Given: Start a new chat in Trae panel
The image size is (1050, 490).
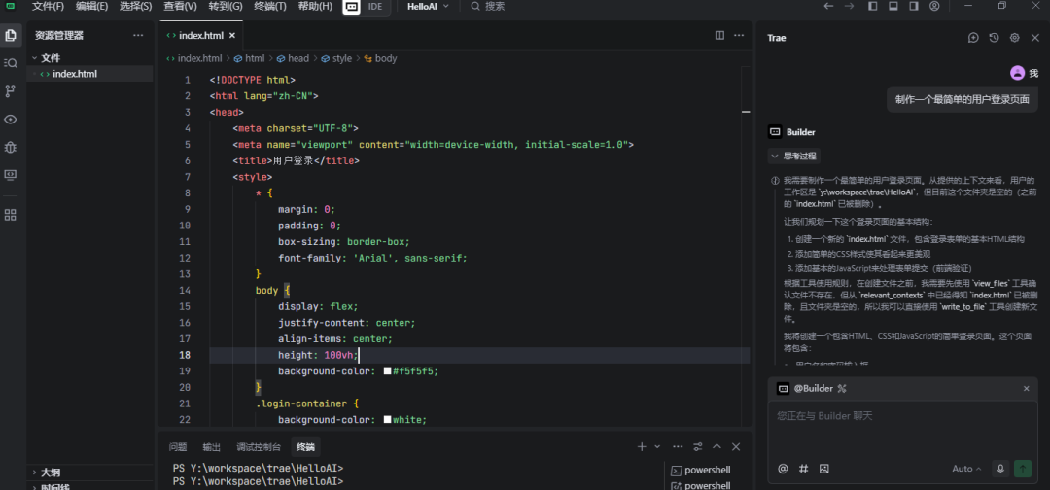Looking at the screenshot, I should pyautogui.click(x=973, y=38).
